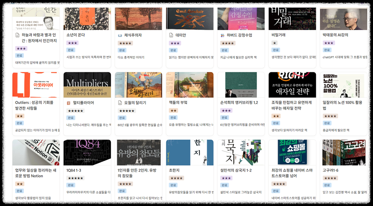Click the note '생각보다 읽혀지기 어려운 책'
Viewport: 373px width, 206px height.
point(289,130)
